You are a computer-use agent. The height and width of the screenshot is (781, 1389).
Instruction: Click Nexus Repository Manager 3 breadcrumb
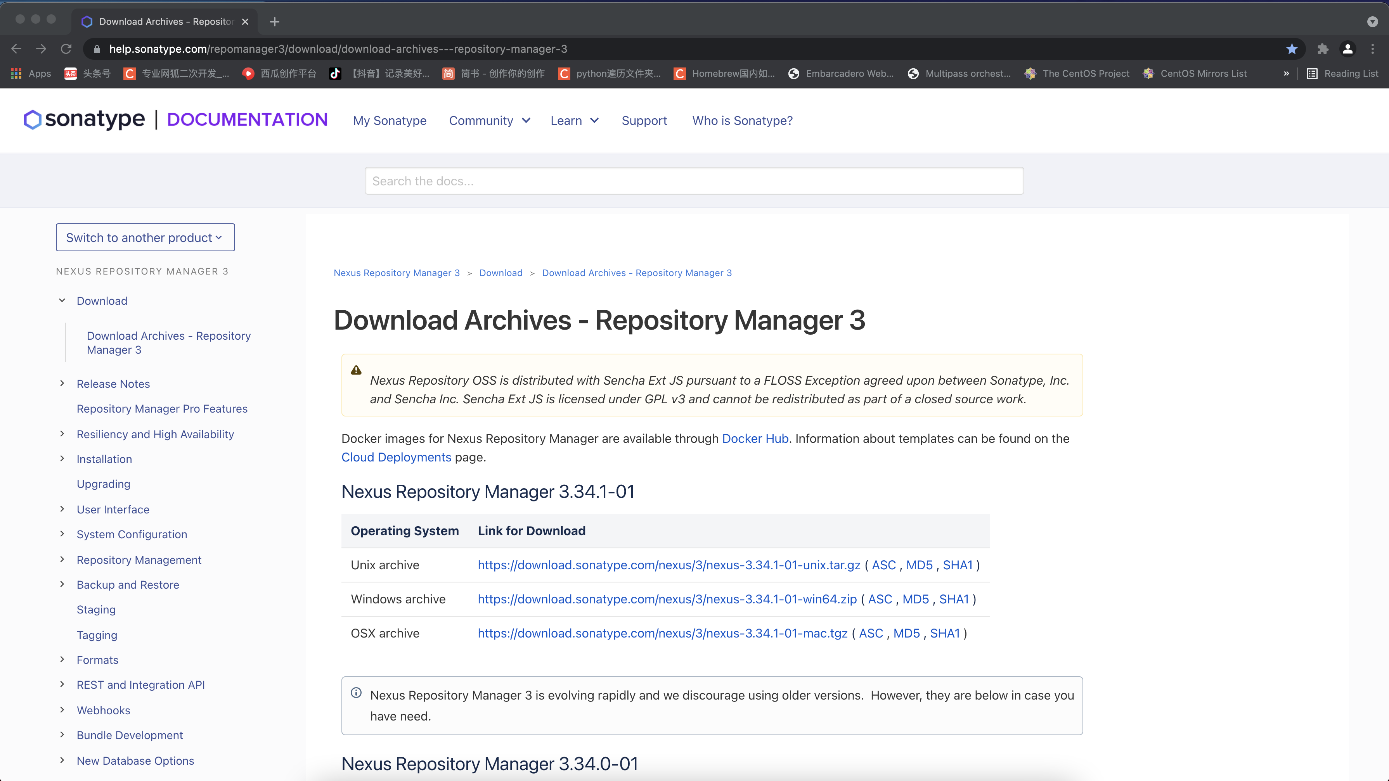pos(397,273)
